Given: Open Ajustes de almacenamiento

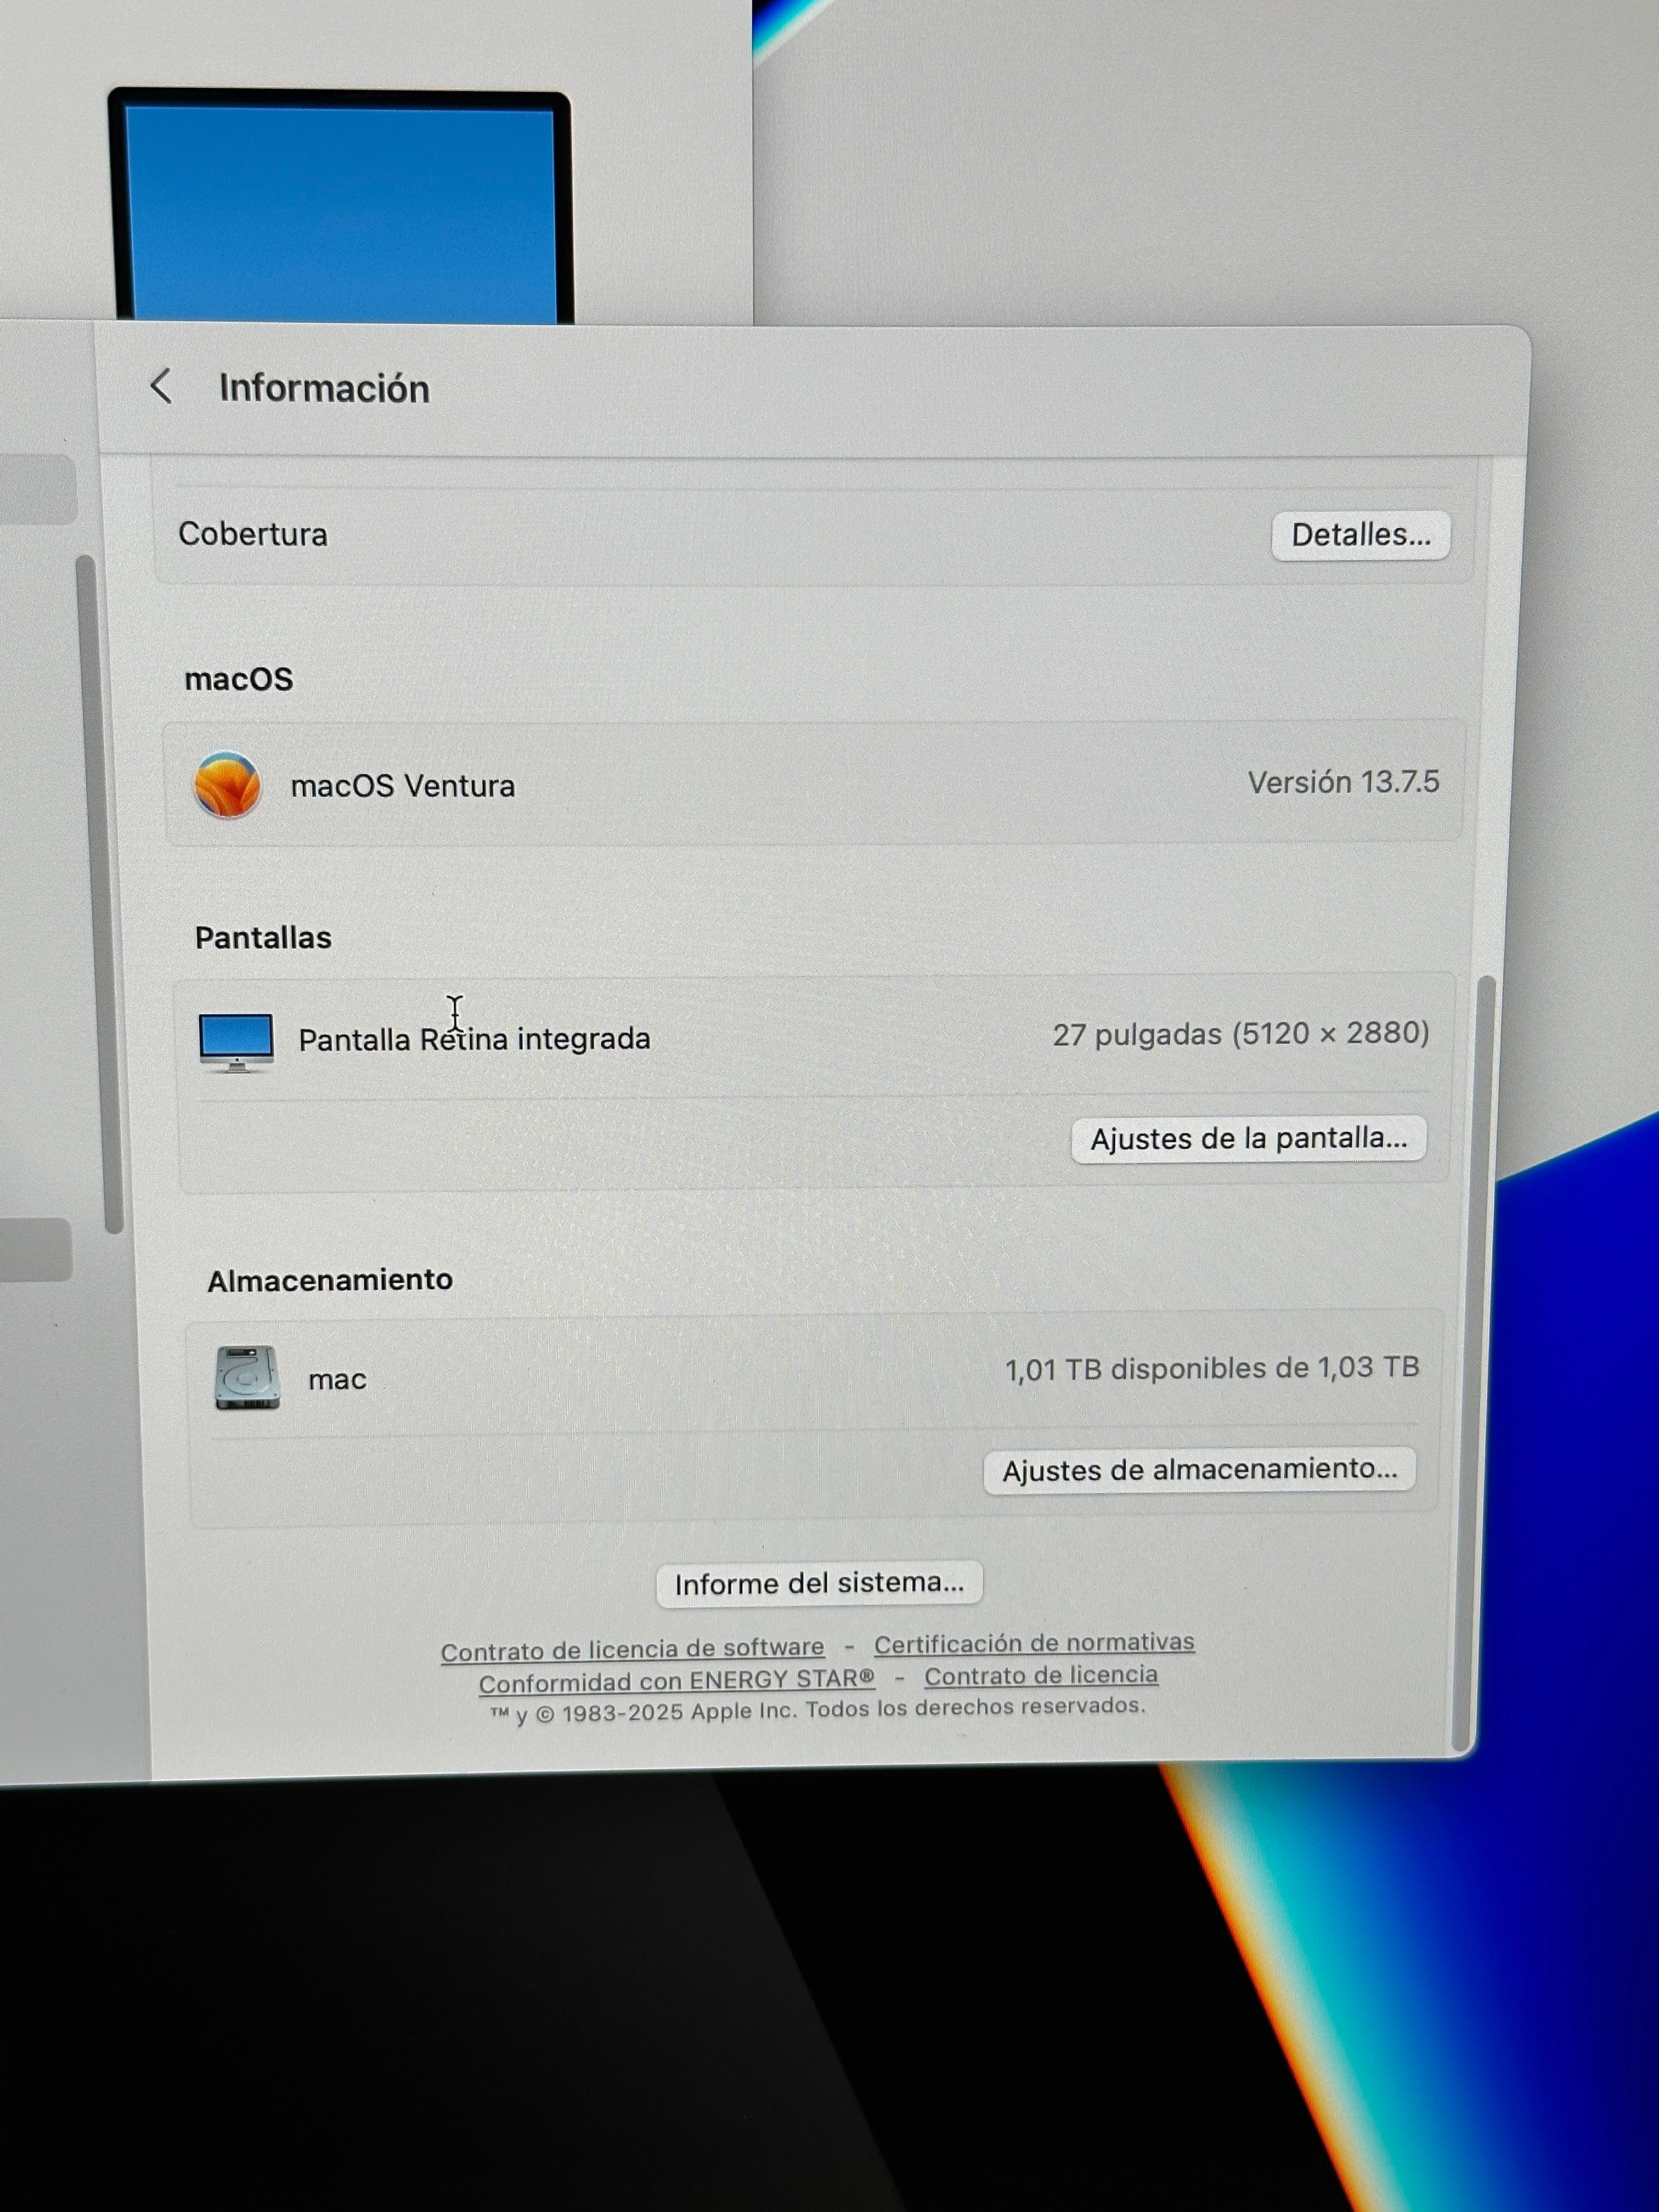Looking at the screenshot, I should (1200, 1470).
